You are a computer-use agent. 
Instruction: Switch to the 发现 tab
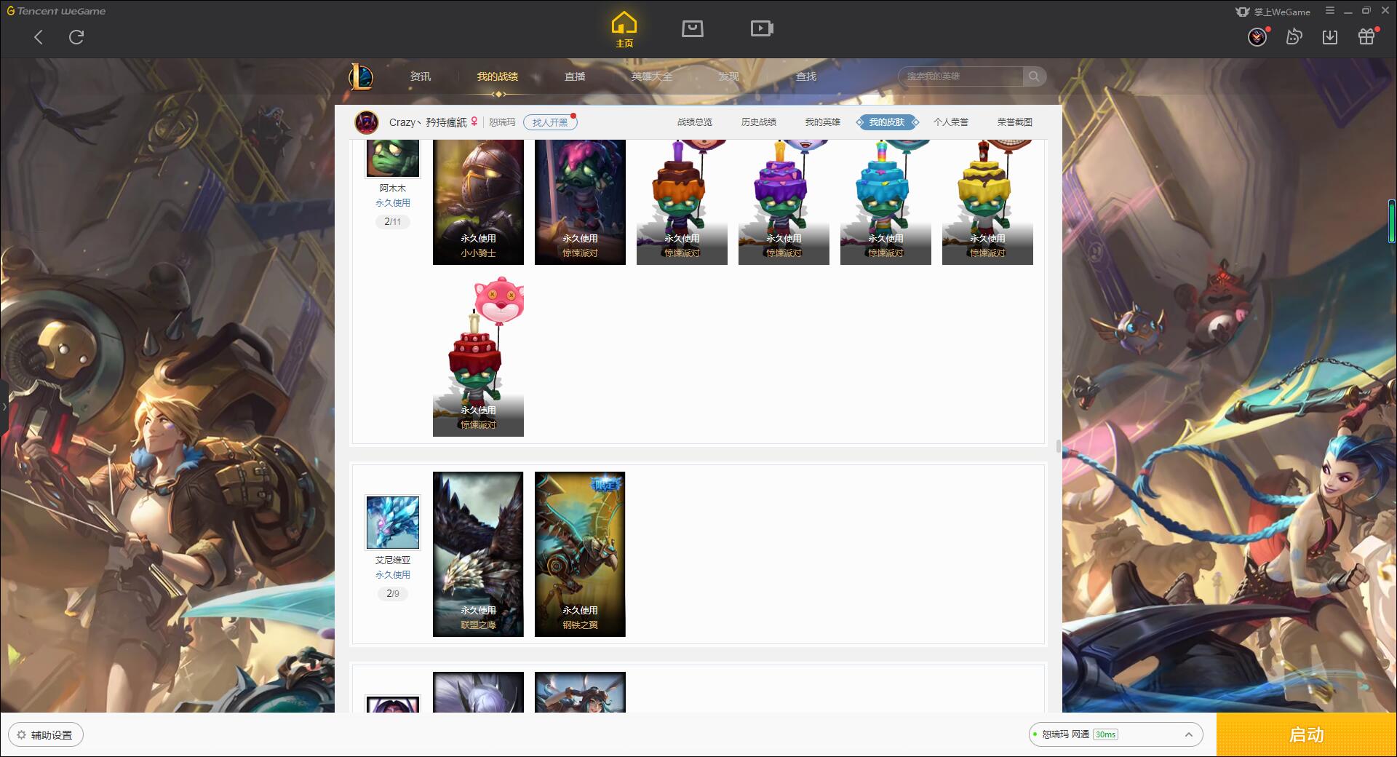tap(729, 76)
